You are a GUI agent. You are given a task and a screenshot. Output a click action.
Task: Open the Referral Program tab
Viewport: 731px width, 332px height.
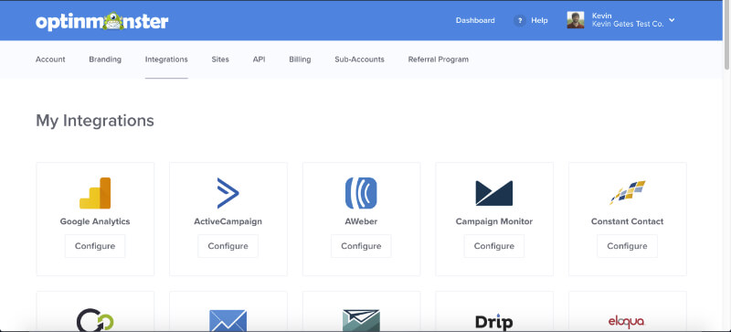[x=439, y=59]
